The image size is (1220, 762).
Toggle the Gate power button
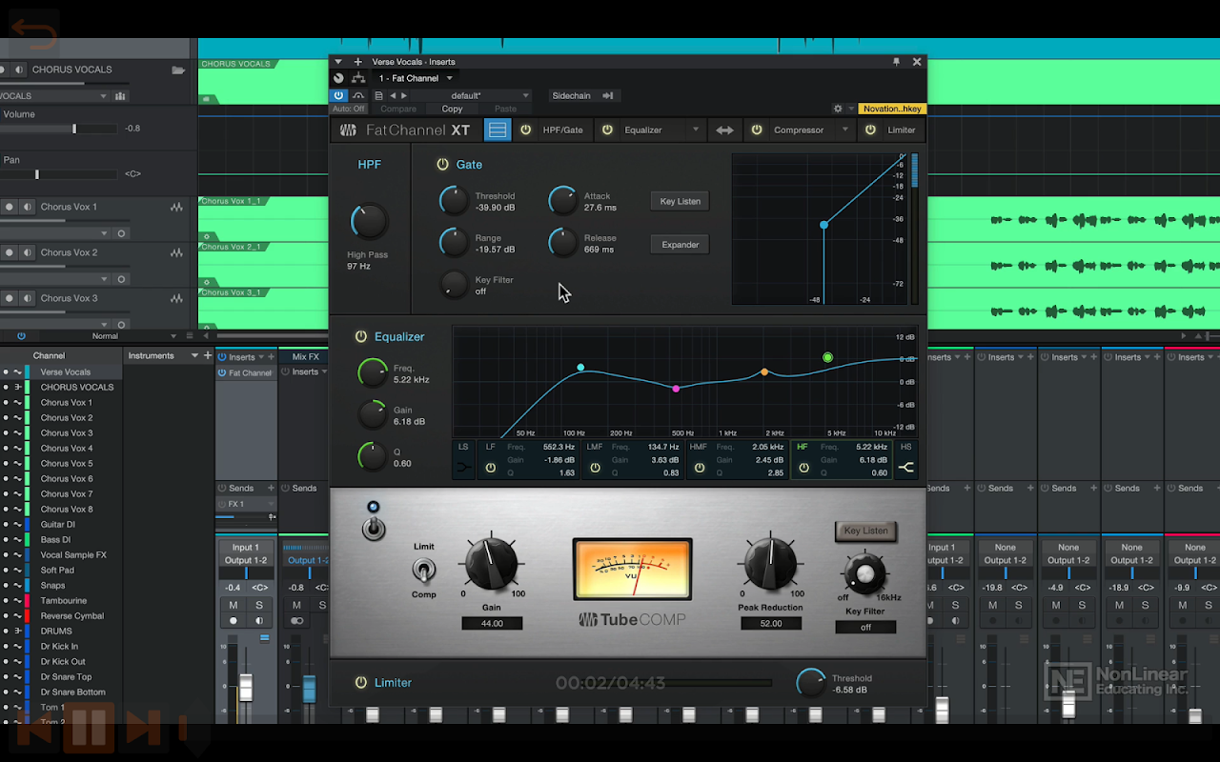(x=442, y=165)
